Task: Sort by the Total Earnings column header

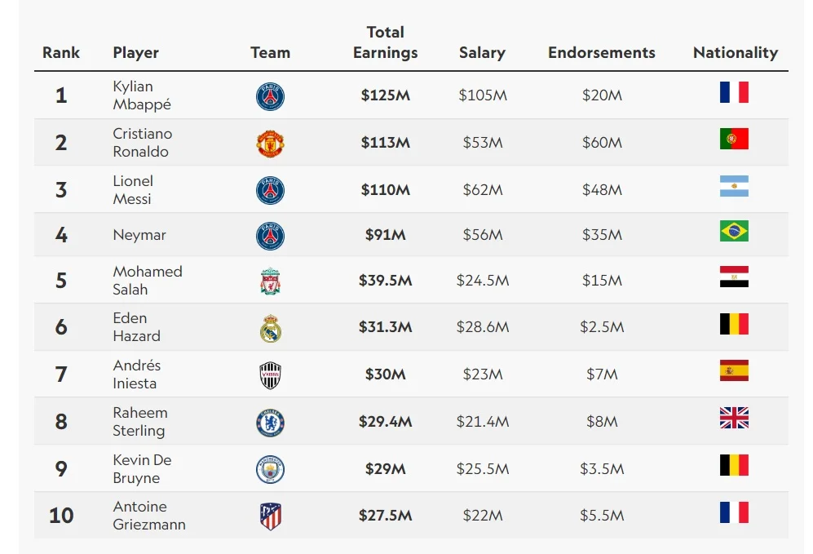Action: pos(385,42)
